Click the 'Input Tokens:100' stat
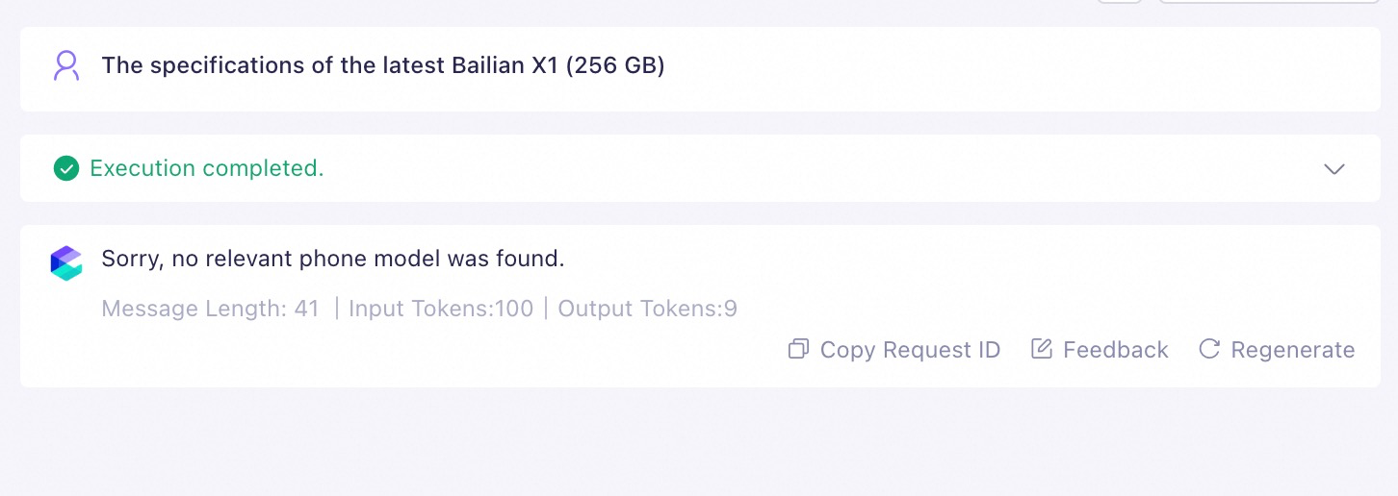 441,309
